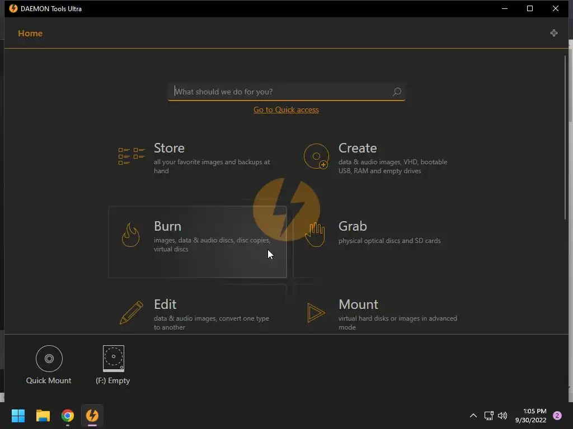Click 'physical optical discs and SD cards' text

click(389, 241)
